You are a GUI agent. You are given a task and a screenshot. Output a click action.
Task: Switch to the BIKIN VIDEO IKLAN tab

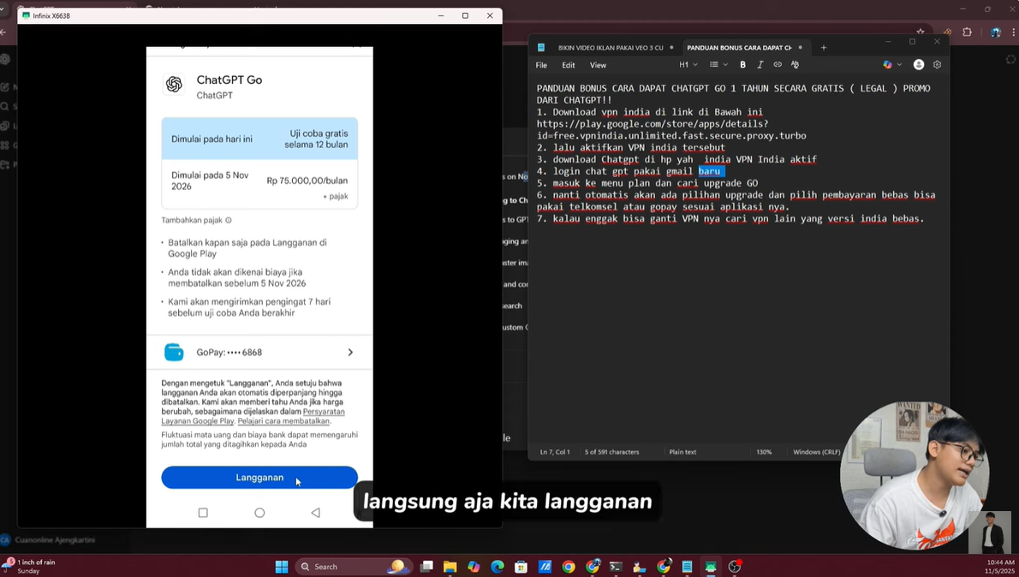pyautogui.click(x=611, y=48)
